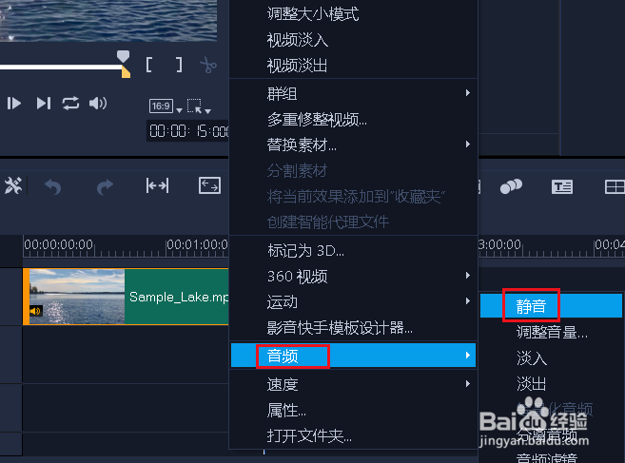
Task: Click the preview scrubber playhead handle
Action: 123,57
